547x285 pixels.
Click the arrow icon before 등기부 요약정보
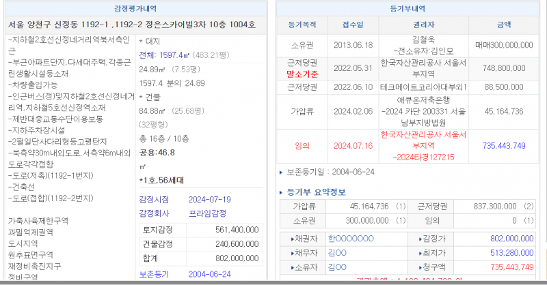tap(282, 191)
